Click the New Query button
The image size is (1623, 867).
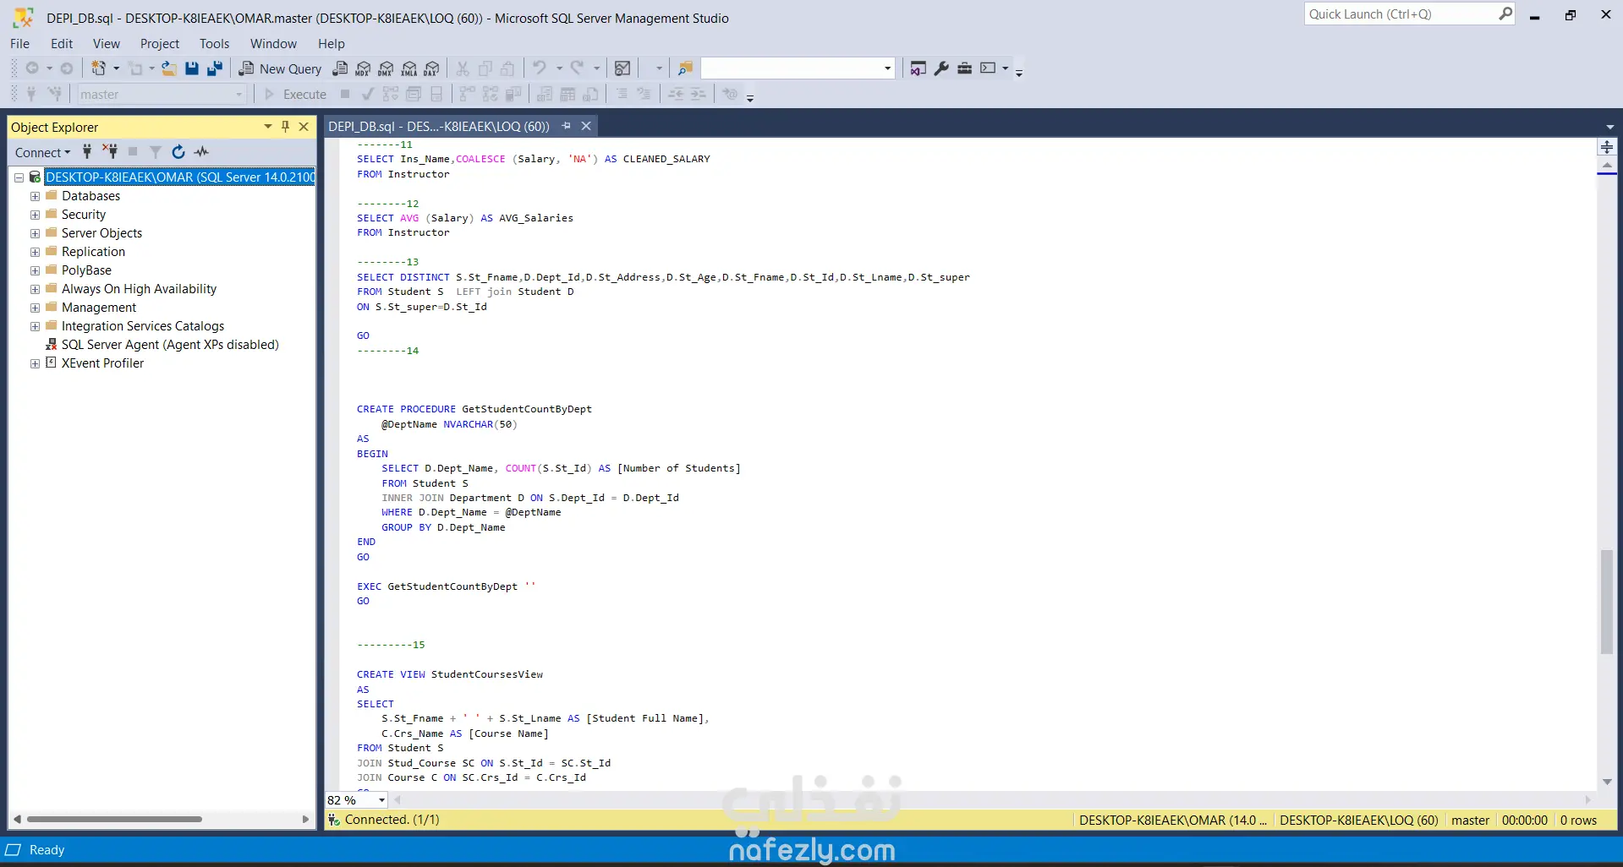pyautogui.click(x=280, y=68)
